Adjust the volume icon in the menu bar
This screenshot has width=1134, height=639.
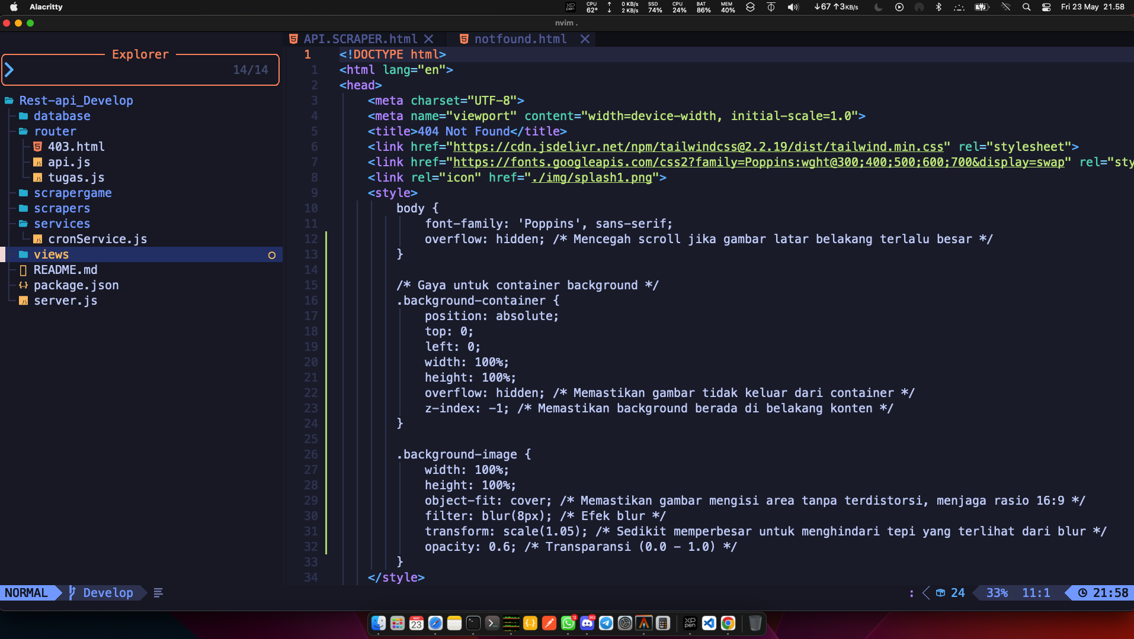tap(793, 7)
